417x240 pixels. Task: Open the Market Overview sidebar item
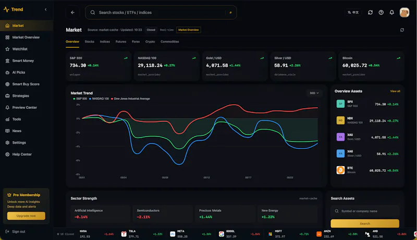(27, 37)
